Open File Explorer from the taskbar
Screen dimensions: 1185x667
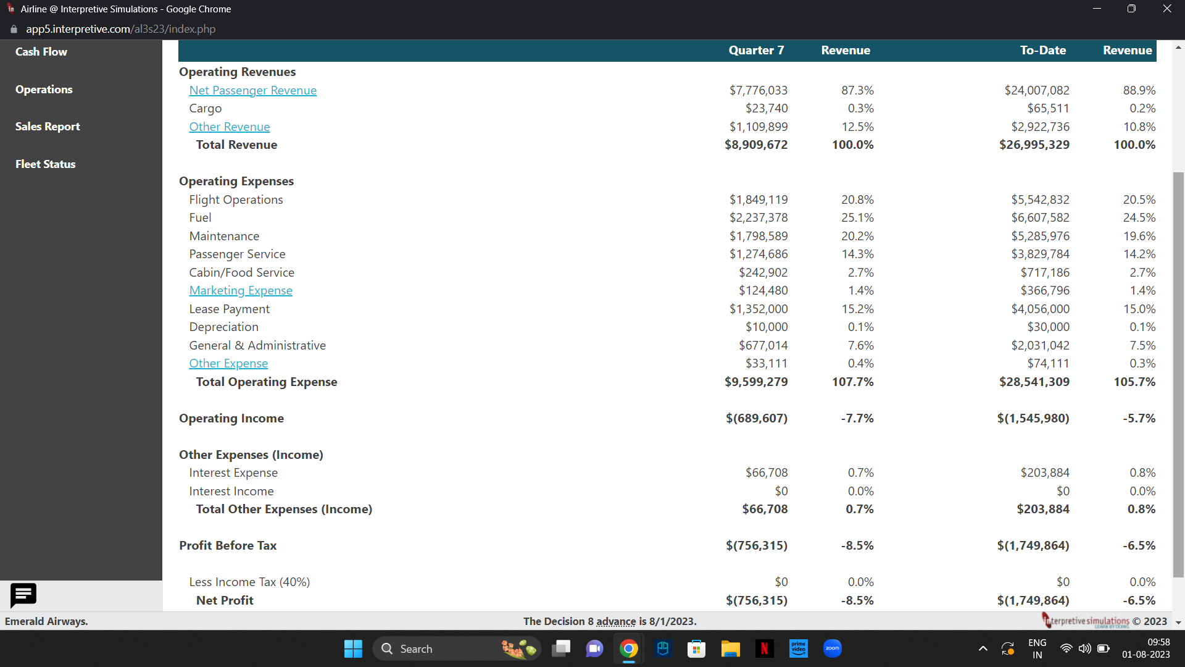coord(730,648)
